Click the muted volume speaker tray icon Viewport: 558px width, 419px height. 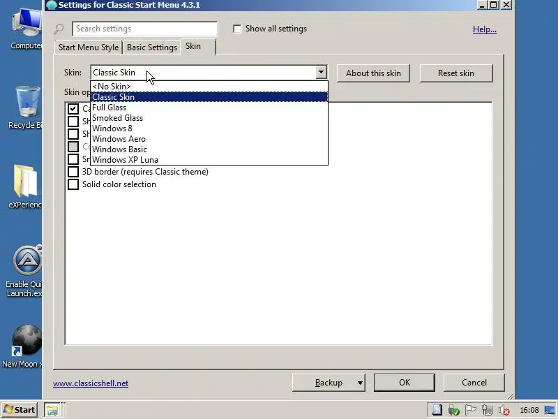click(x=504, y=410)
